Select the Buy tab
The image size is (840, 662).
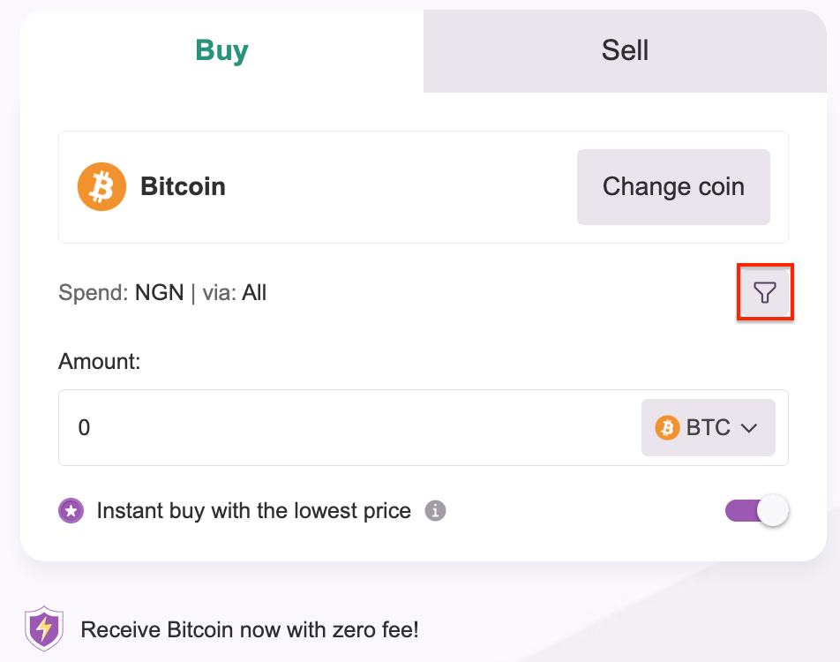click(221, 51)
